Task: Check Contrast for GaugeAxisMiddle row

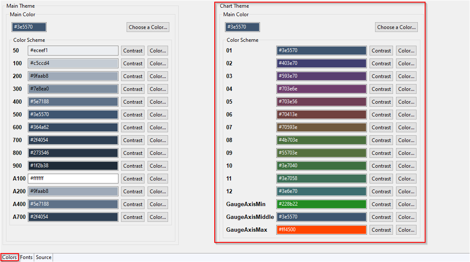Action: point(381,217)
